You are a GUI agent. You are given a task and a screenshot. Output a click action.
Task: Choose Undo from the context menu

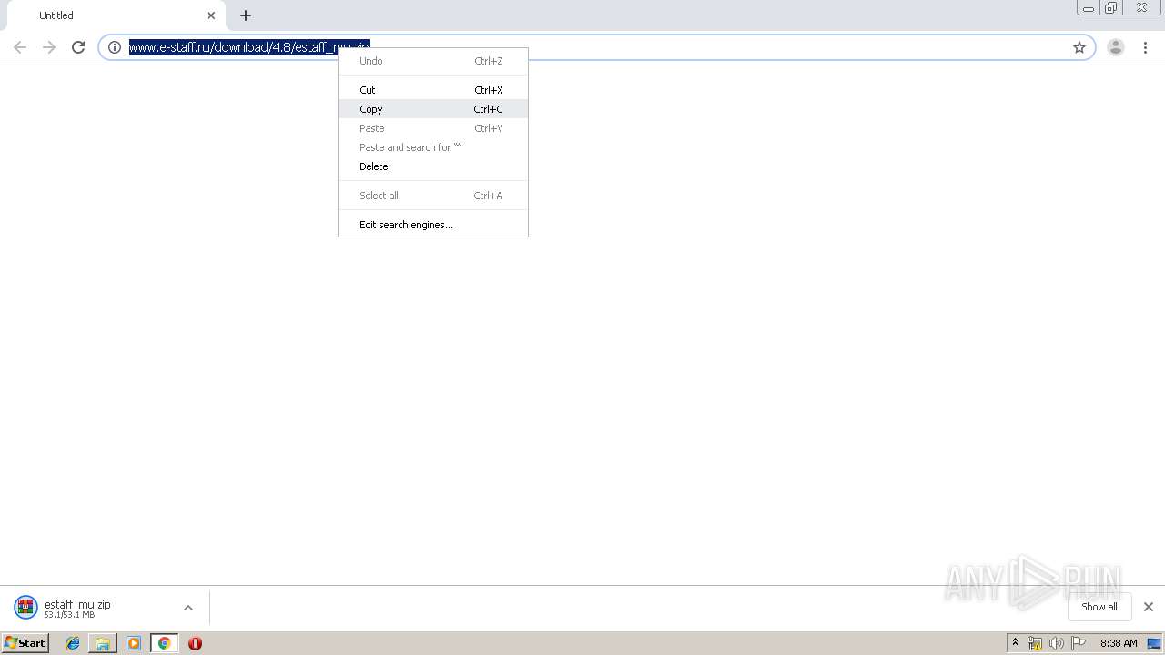tap(433, 61)
